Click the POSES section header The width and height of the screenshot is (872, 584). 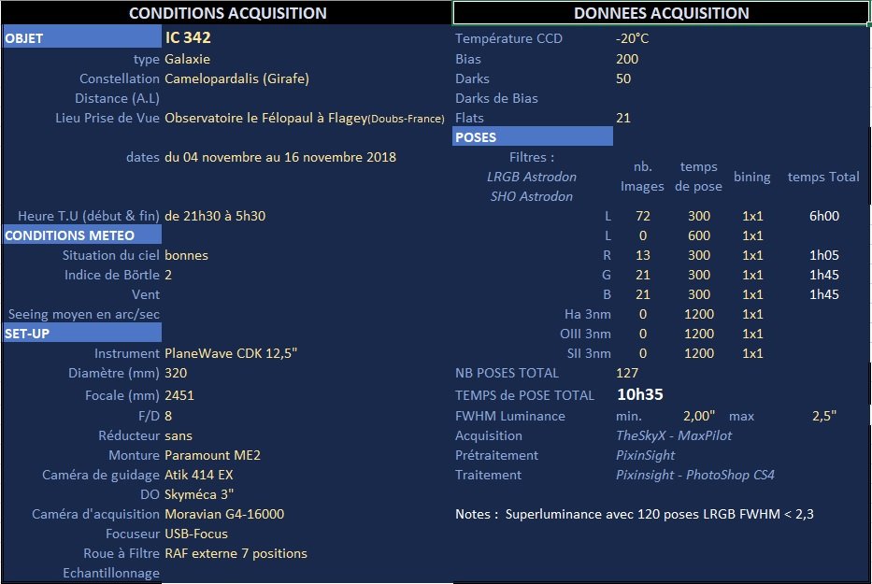pos(533,136)
